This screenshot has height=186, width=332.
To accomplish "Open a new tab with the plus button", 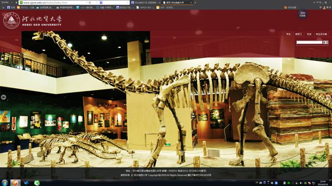I will click(x=195, y=3).
